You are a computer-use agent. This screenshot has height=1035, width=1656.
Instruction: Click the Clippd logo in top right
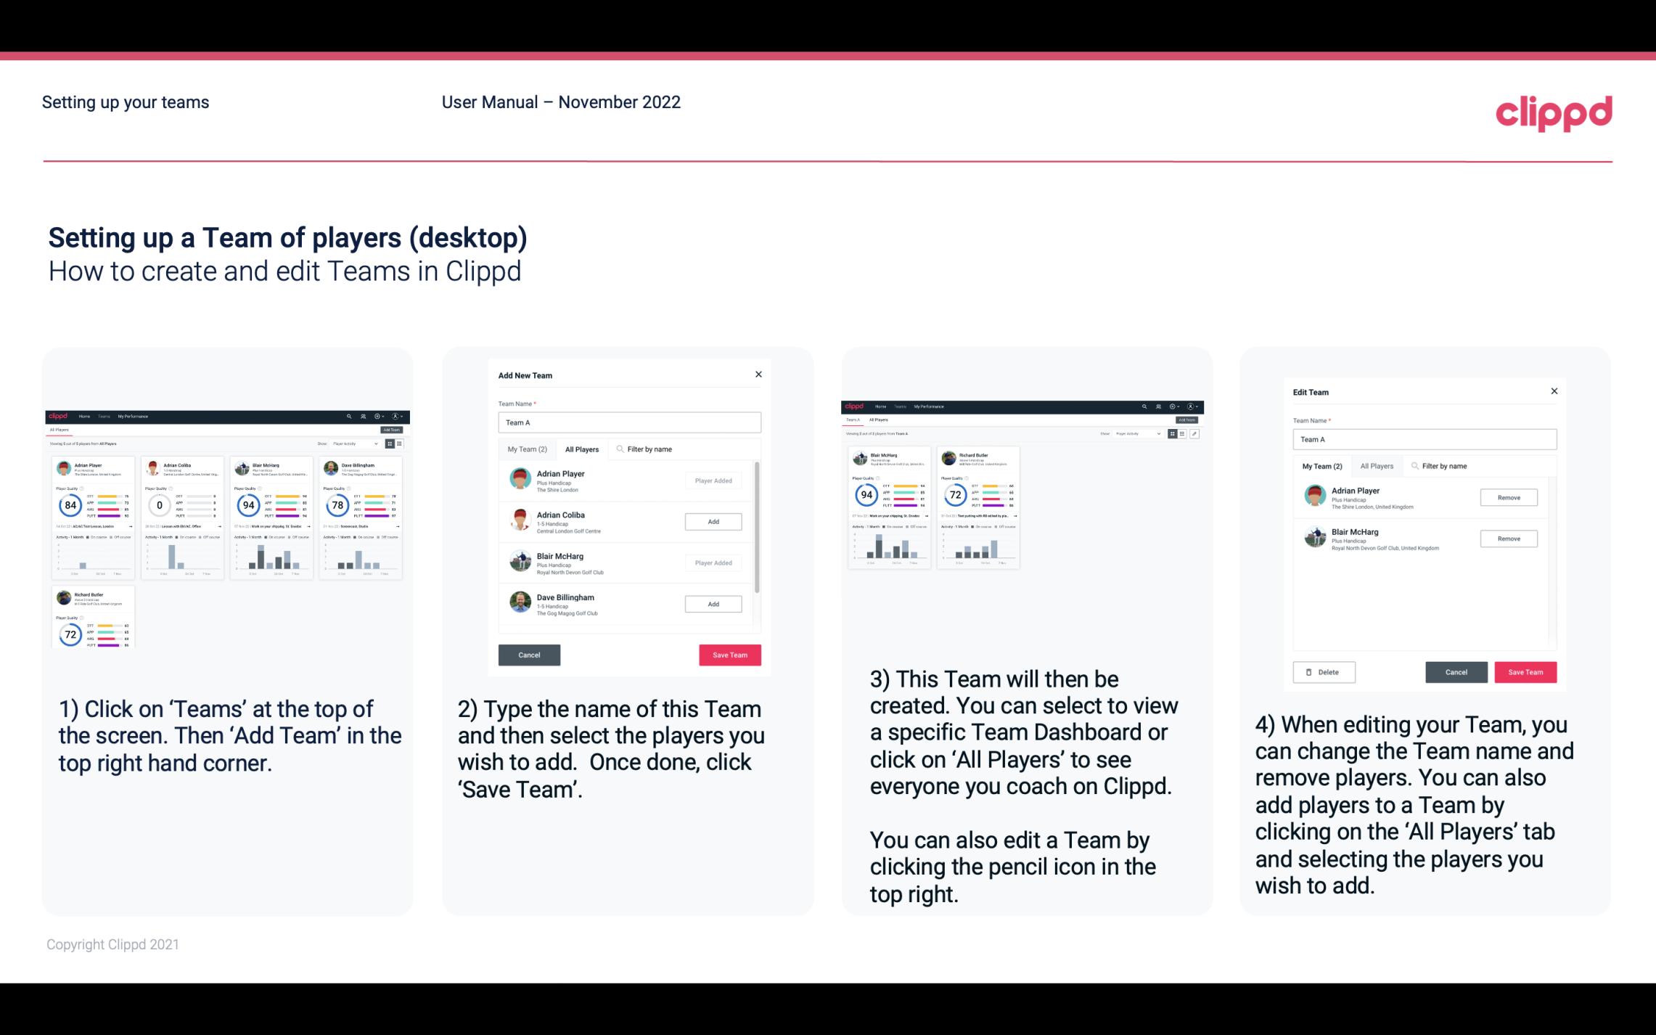pyautogui.click(x=1554, y=112)
